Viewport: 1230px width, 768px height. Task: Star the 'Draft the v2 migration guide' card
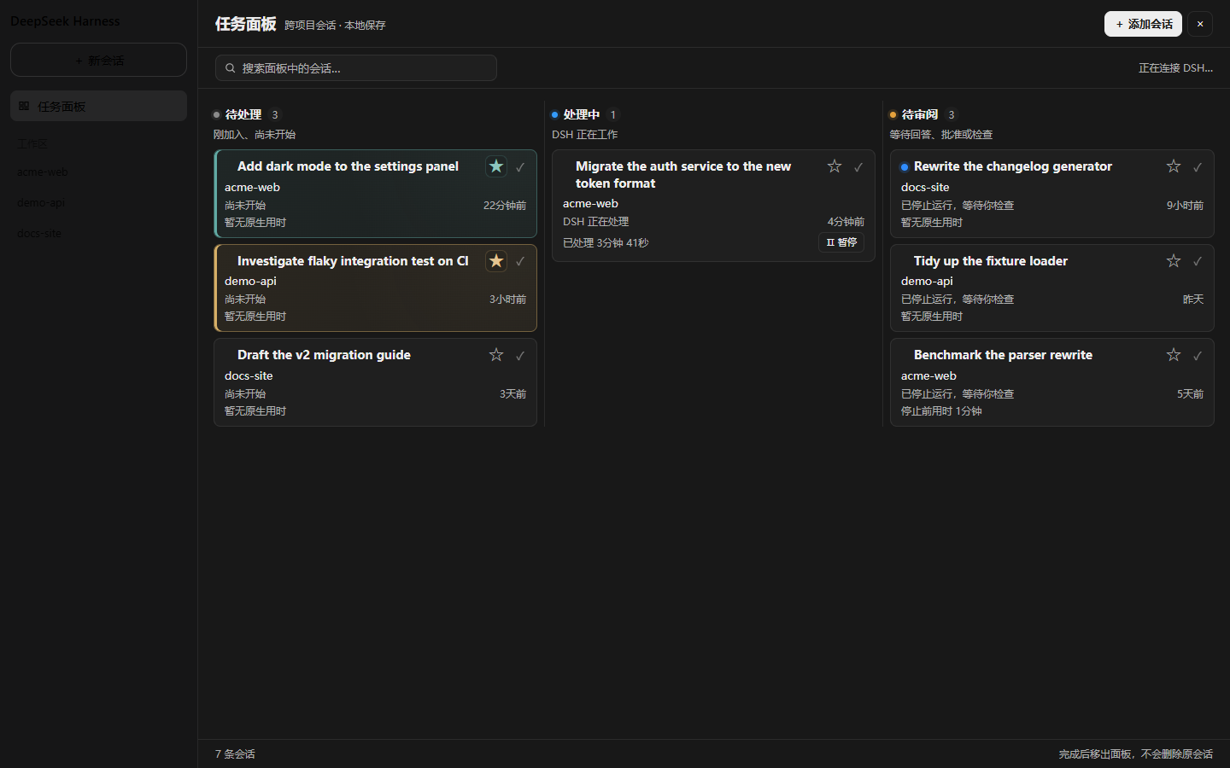point(496,355)
